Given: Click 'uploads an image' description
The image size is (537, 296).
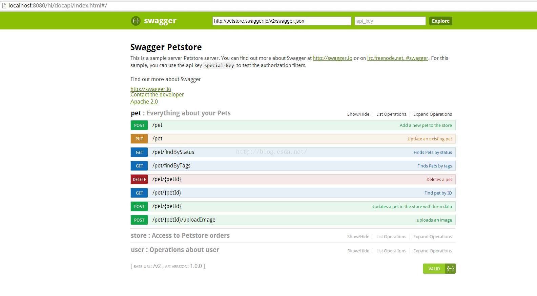Looking at the screenshot, I should pos(434,220).
